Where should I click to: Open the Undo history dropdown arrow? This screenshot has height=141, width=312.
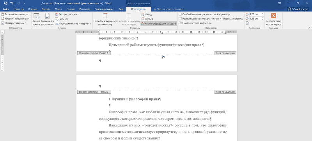[x=15, y=4]
